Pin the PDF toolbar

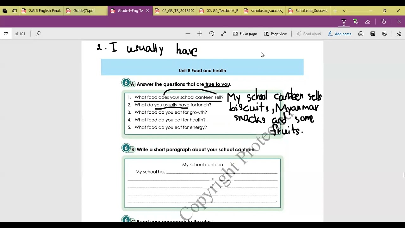399,34
